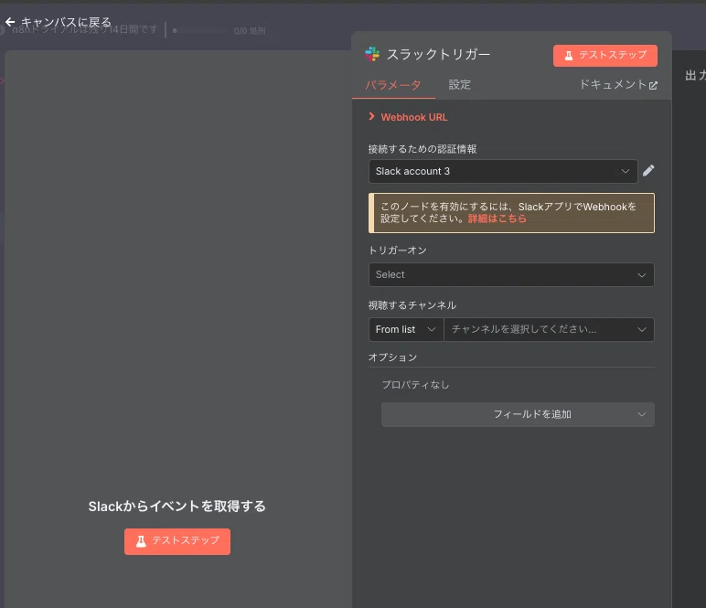Open the チャンネルを選択してください channel dropdown

pyautogui.click(x=549, y=329)
